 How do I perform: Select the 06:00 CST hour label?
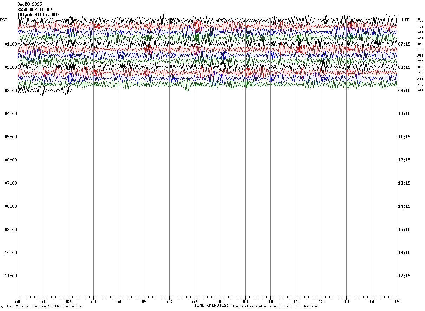[x=11, y=160]
